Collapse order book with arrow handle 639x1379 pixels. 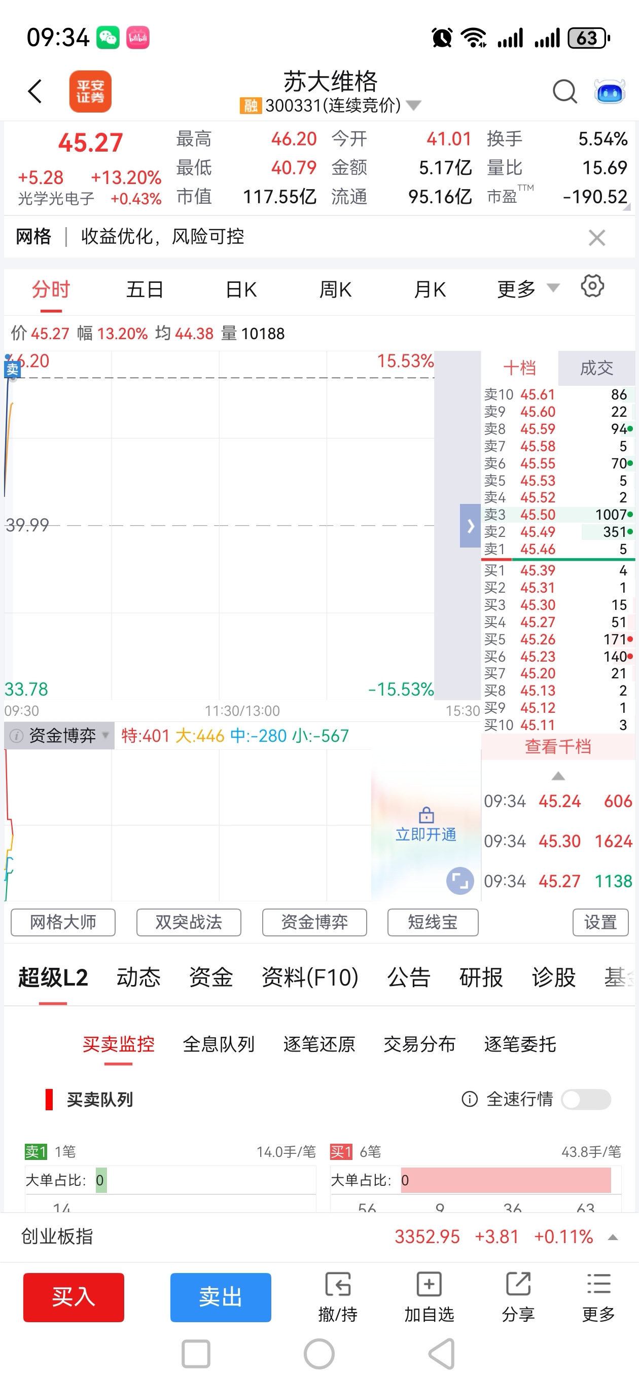pyautogui.click(x=470, y=526)
